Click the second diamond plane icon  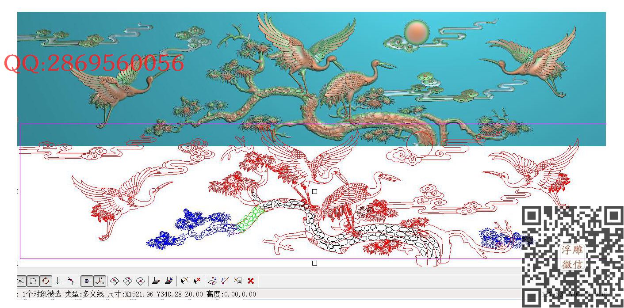(127, 281)
